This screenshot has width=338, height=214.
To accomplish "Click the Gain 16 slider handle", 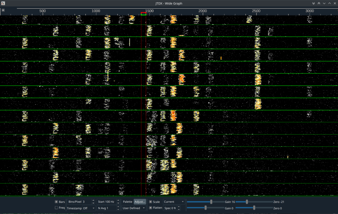I will pyautogui.click(x=211, y=202).
